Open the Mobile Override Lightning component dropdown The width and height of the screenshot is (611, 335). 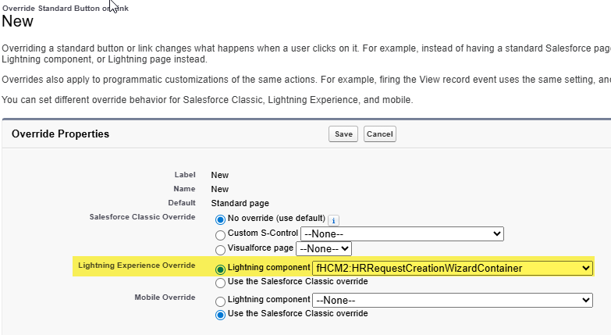452,301
